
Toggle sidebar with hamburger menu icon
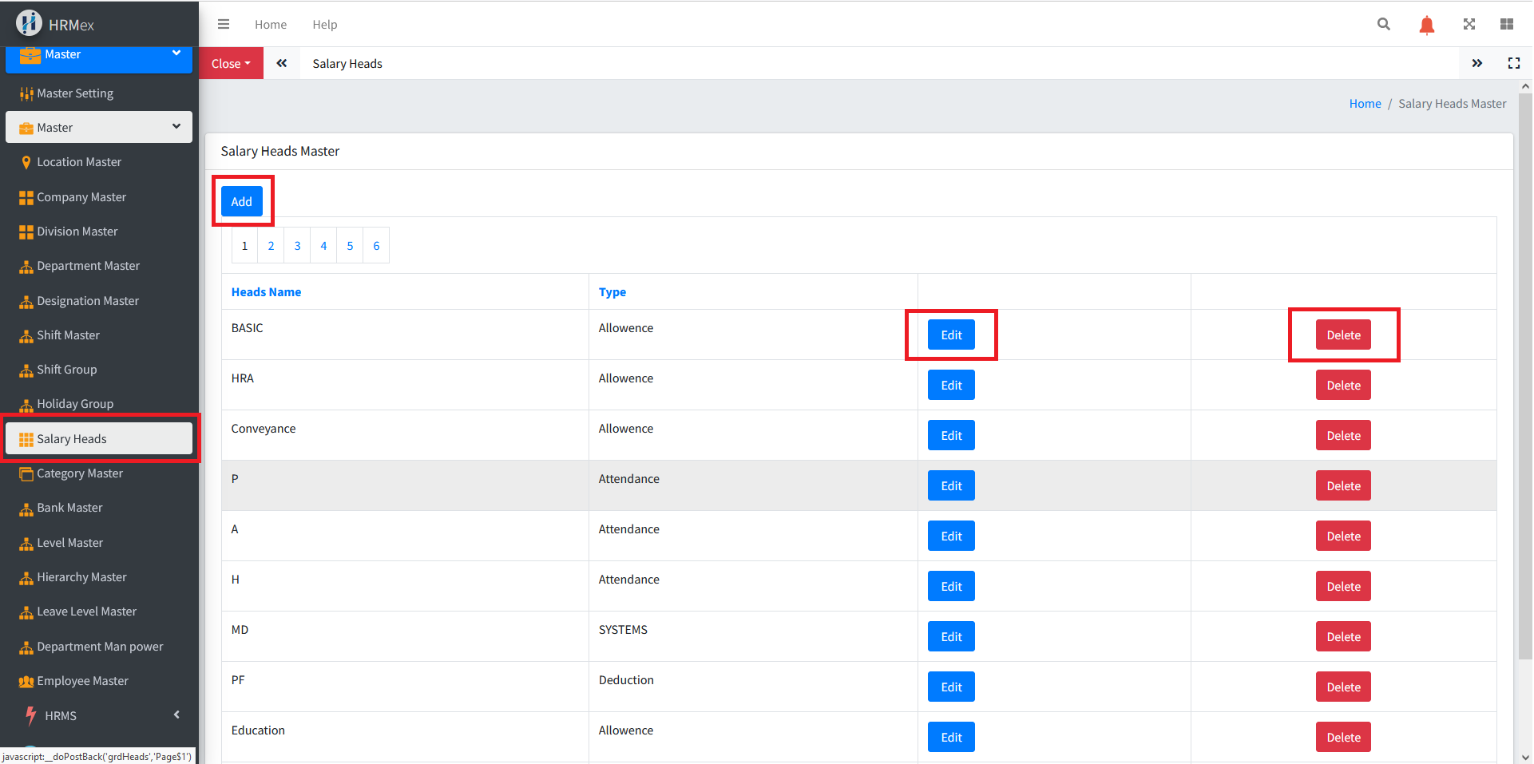224,24
